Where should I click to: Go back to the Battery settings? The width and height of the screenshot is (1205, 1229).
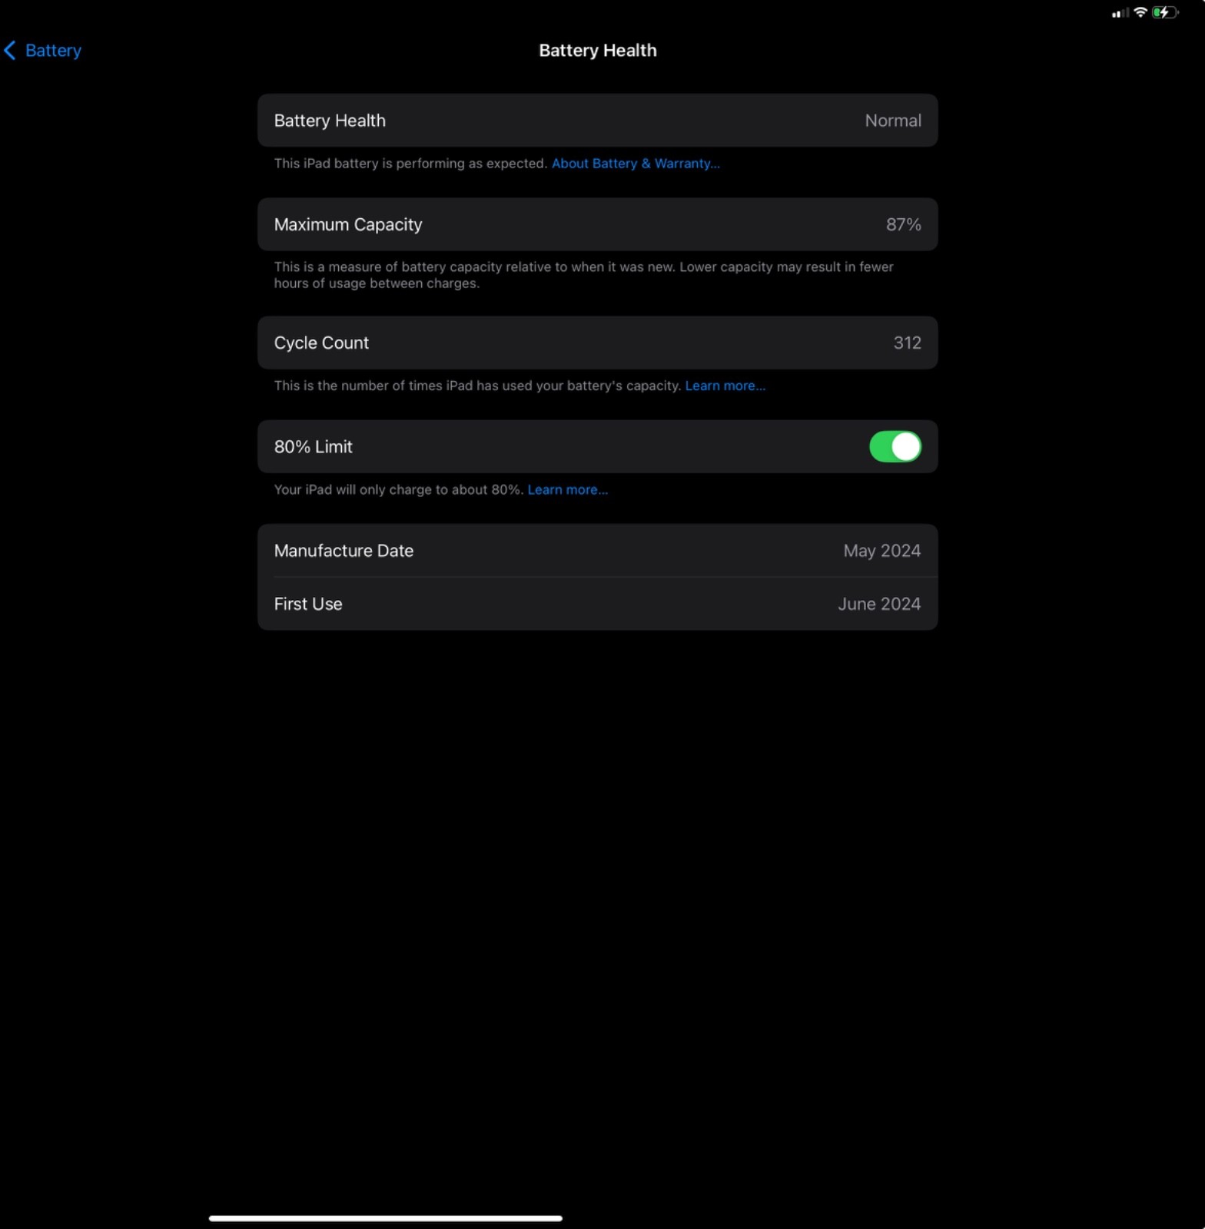pos(43,51)
